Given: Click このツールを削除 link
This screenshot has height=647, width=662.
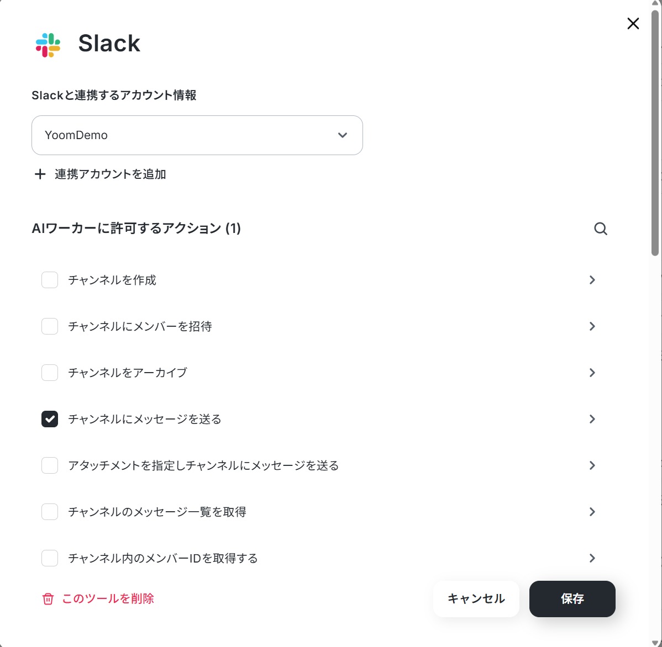Looking at the screenshot, I should [108, 599].
